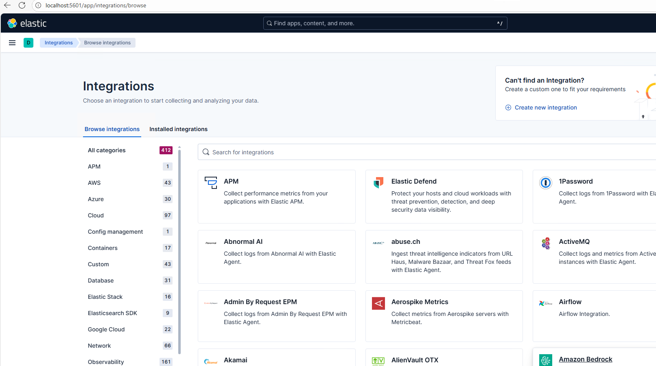Click Create new integration link

point(546,107)
